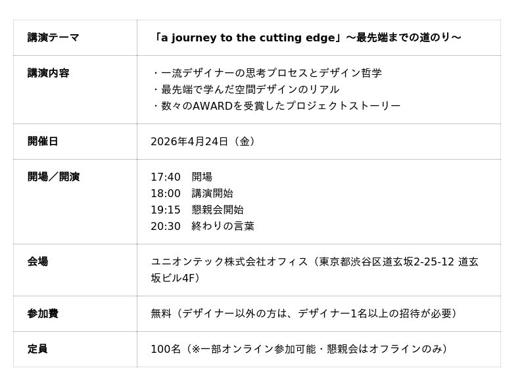Click the 坂ビル4F address line
Viewport: 526px width, 387px height.
click(x=176, y=278)
